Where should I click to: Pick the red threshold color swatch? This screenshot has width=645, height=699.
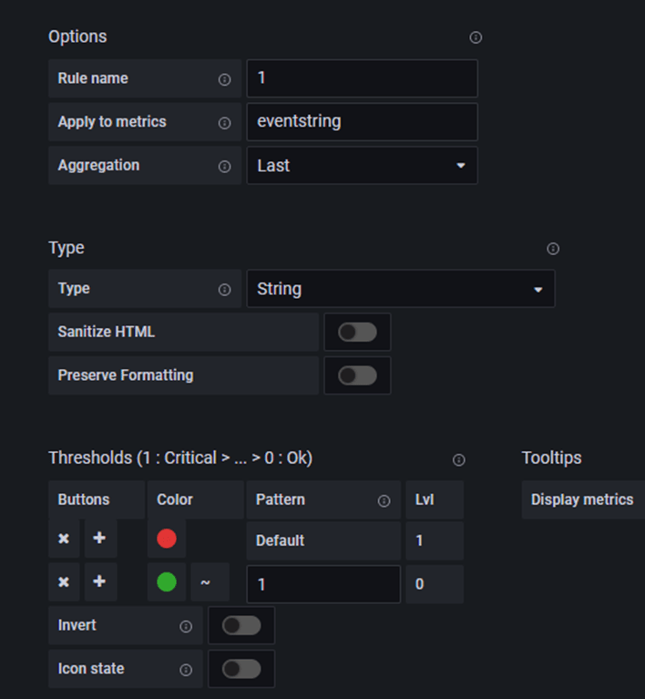tap(167, 540)
